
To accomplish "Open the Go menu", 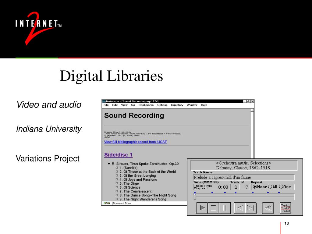I will click(x=133, y=105).
